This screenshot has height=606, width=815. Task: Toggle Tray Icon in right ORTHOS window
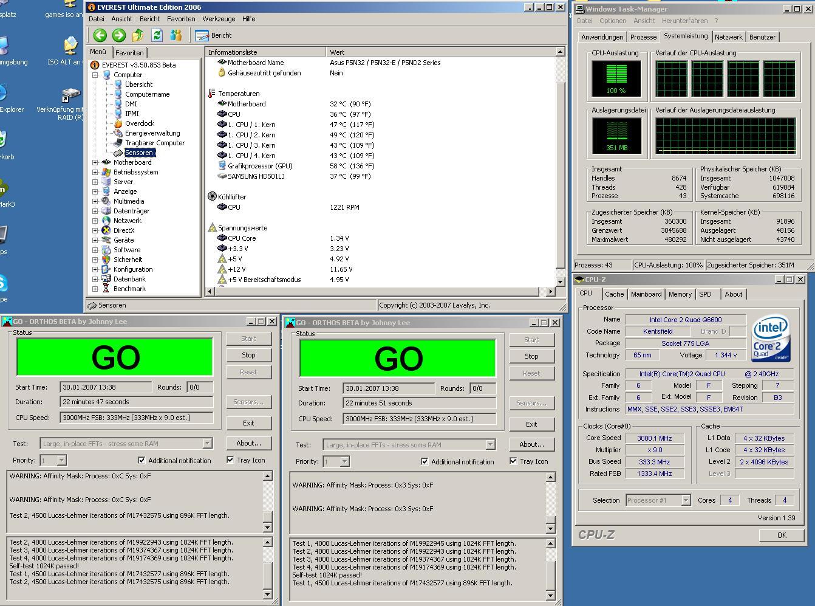[x=513, y=461]
